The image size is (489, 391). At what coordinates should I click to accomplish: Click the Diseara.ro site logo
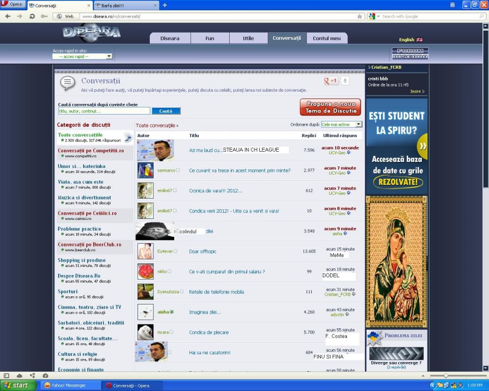coord(91,32)
